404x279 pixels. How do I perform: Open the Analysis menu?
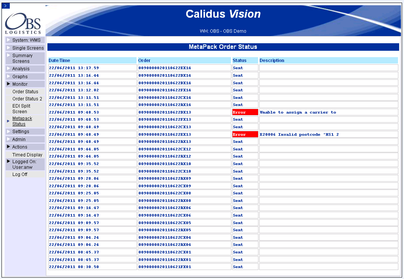pyautogui.click(x=21, y=69)
